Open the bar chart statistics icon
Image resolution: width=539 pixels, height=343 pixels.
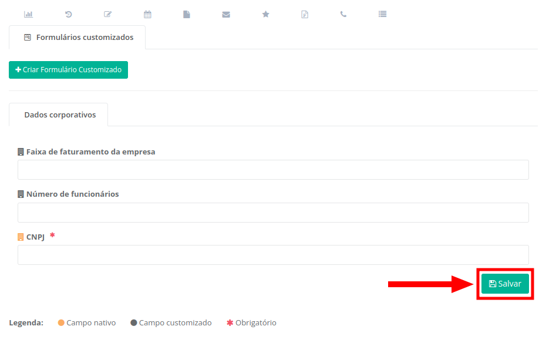[x=28, y=14]
